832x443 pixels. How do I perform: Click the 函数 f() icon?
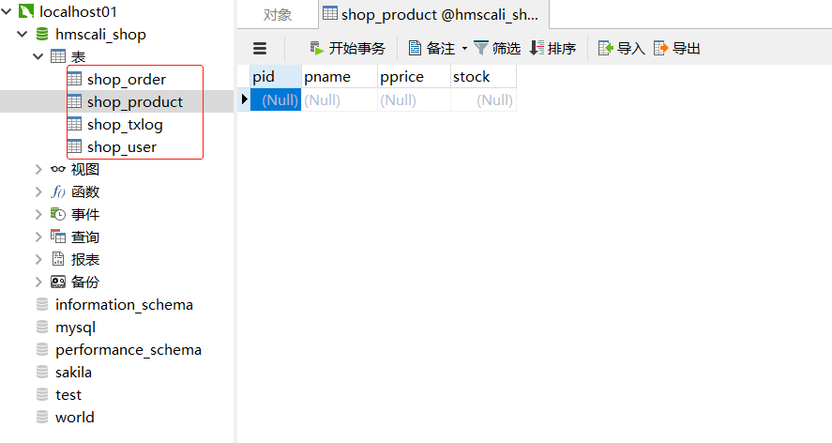(58, 191)
